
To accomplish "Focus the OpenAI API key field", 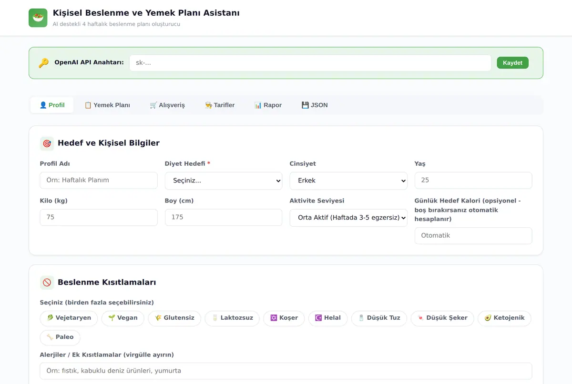I will (310, 63).
